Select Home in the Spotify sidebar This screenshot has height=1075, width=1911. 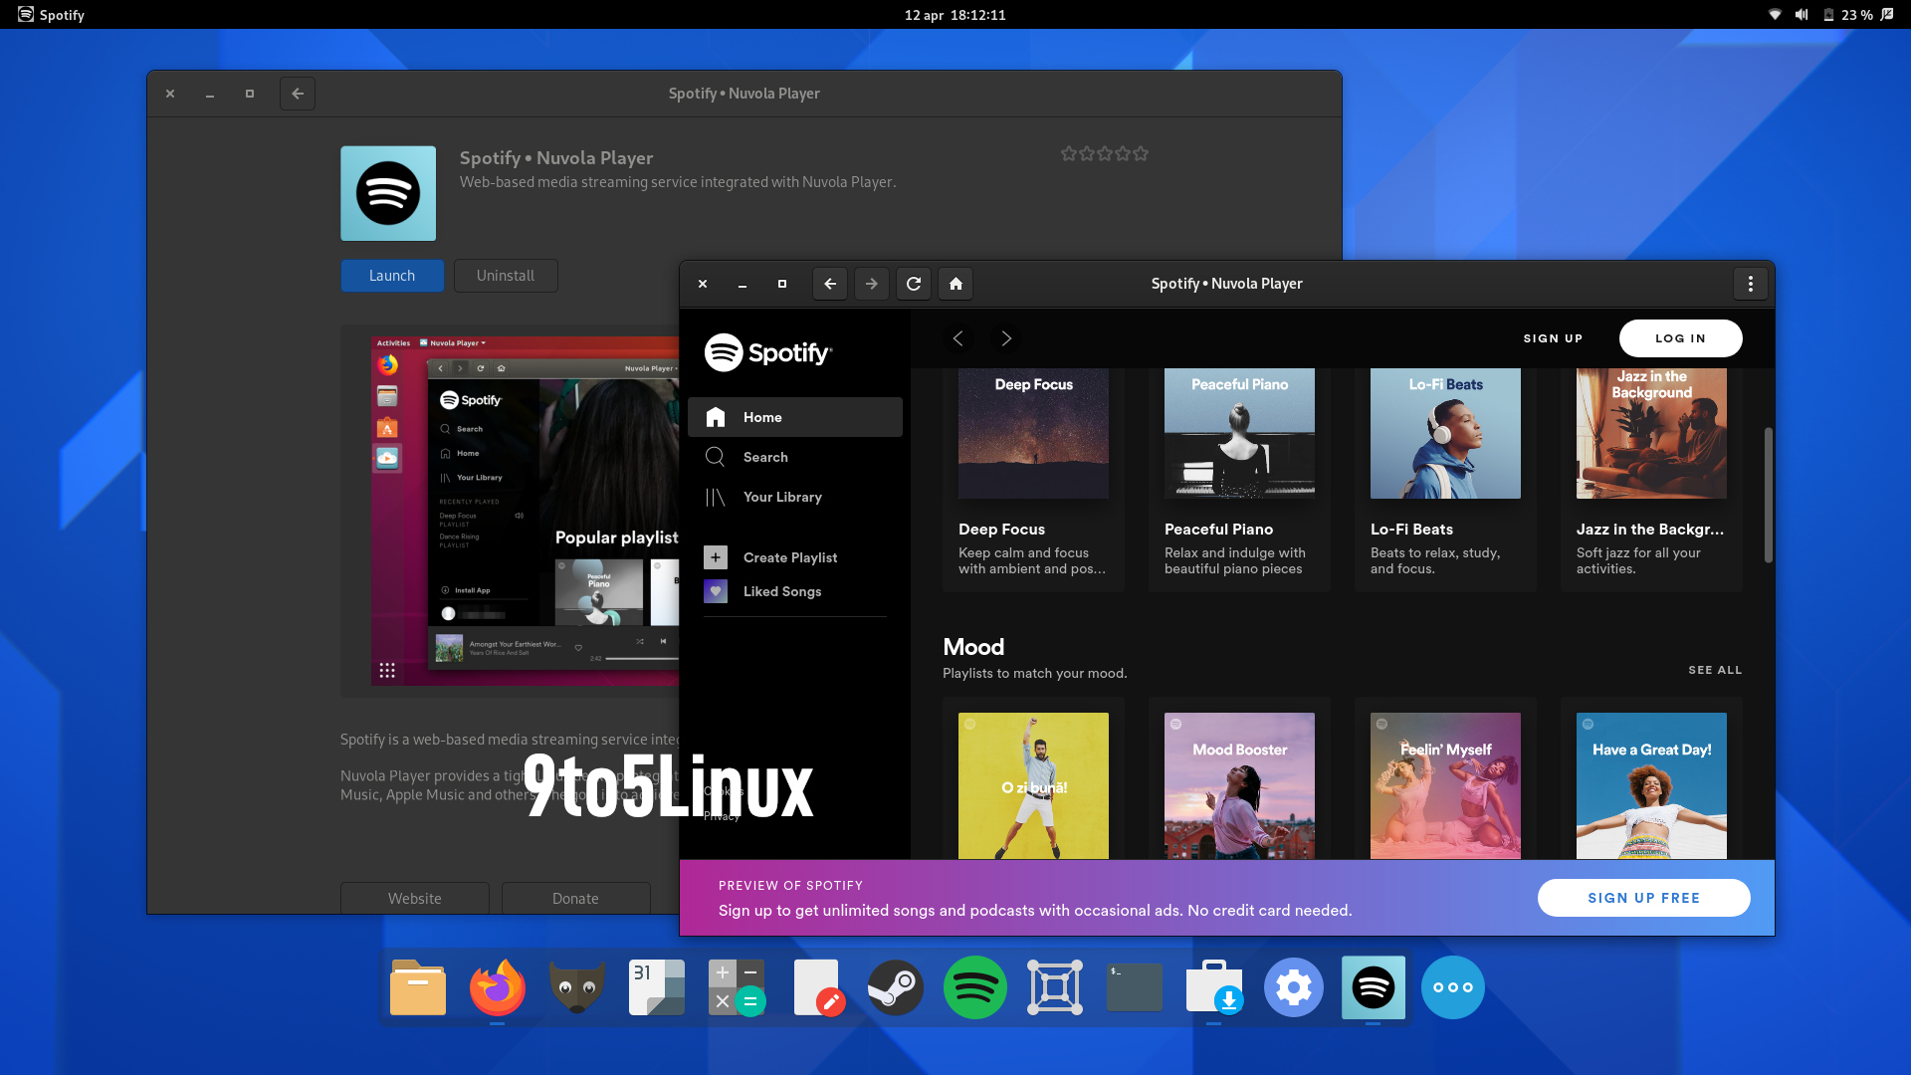762,417
